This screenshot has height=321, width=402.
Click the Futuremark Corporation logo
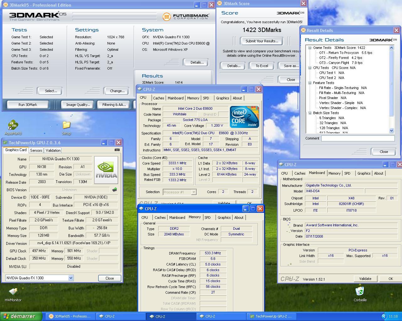[x=186, y=17]
